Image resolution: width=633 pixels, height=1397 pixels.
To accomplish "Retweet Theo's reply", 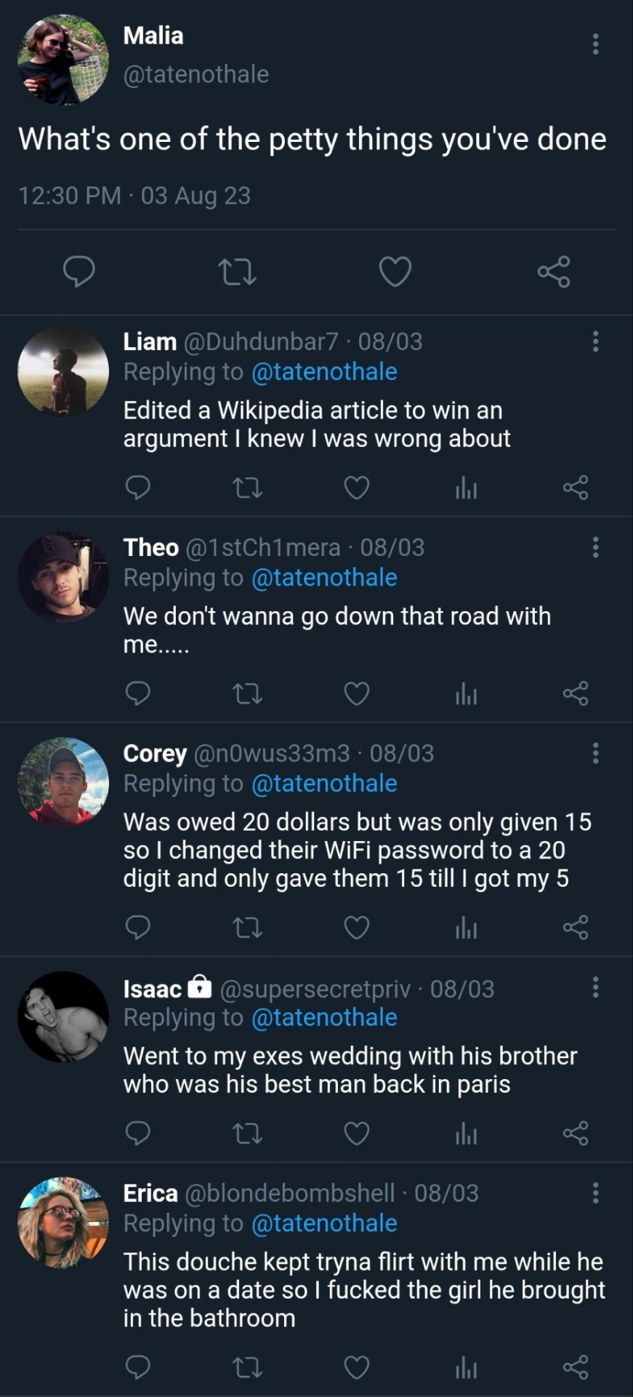I will point(247,693).
